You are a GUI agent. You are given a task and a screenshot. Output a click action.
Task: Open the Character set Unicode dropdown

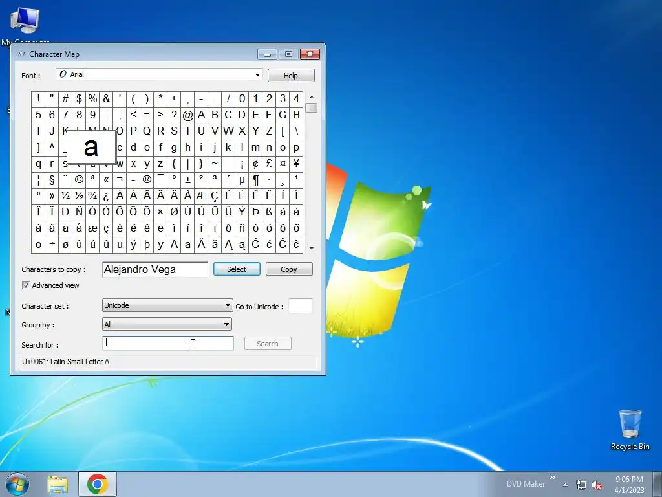click(167, 305)
